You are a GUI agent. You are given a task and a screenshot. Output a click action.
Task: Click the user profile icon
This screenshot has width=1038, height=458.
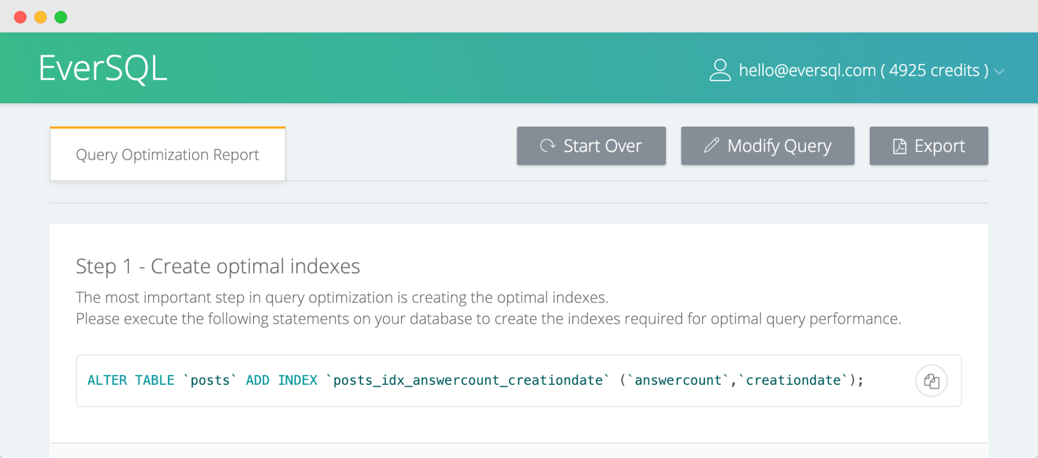(720, 70)
